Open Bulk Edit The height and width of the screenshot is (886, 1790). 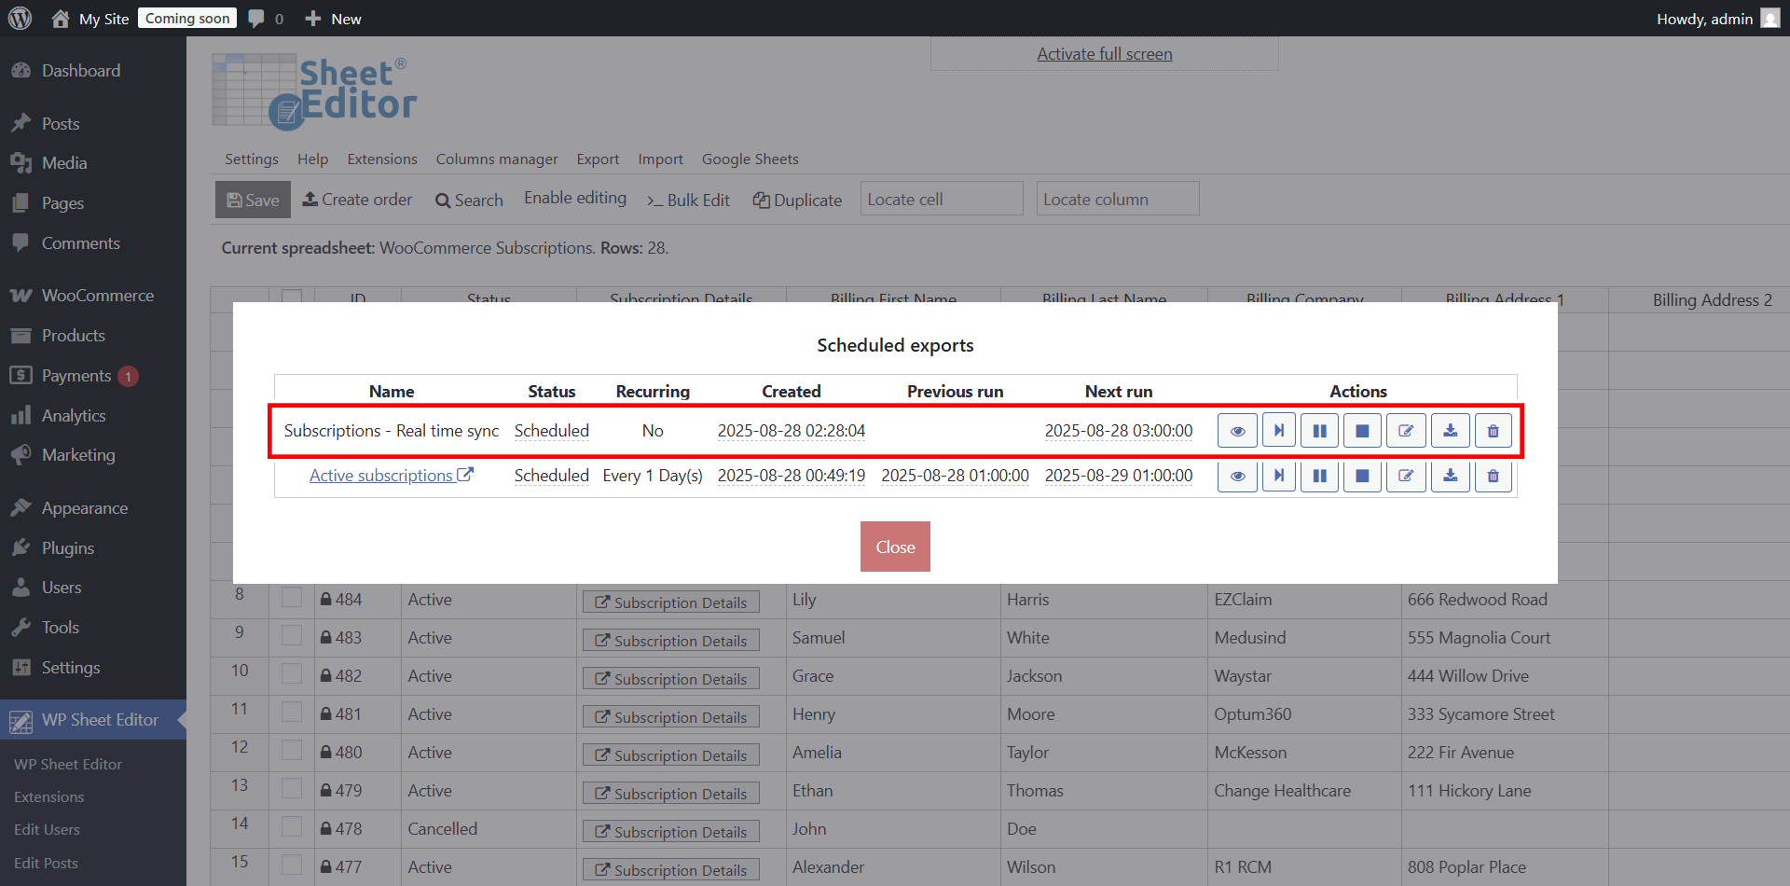(x=688, y=201)
